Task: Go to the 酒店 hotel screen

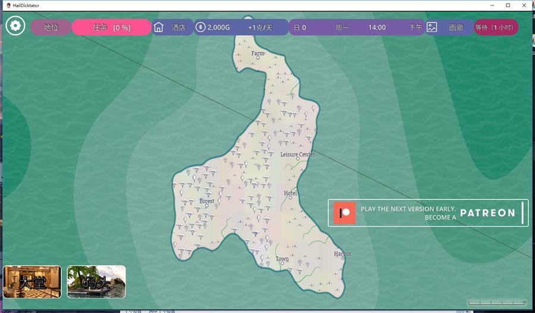Action: [178, 27]
